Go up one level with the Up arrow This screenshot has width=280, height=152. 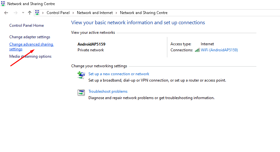[x=30, y=13]
